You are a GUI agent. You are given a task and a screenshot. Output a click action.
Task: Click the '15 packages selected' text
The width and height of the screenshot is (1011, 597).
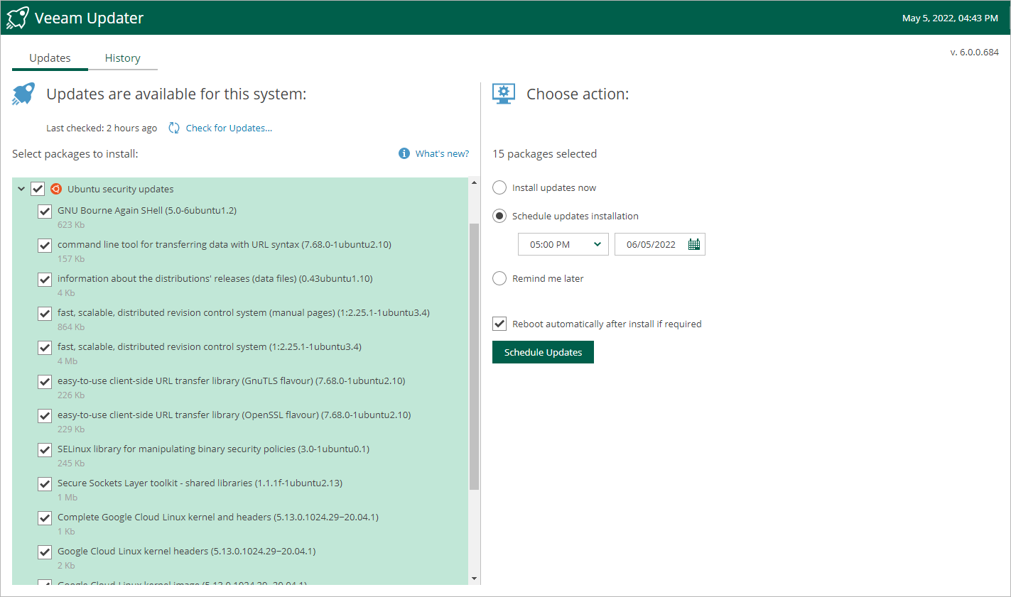544,153
